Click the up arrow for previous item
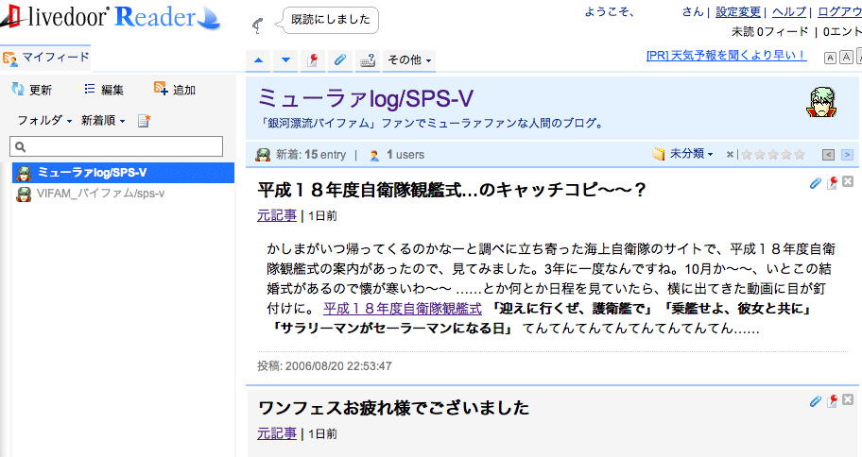Screen dimensions: 862x457 (x=259, y=60)
